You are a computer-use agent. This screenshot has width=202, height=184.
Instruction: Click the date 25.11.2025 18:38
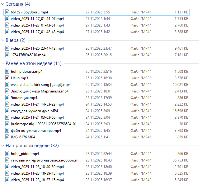coord(99,78)
